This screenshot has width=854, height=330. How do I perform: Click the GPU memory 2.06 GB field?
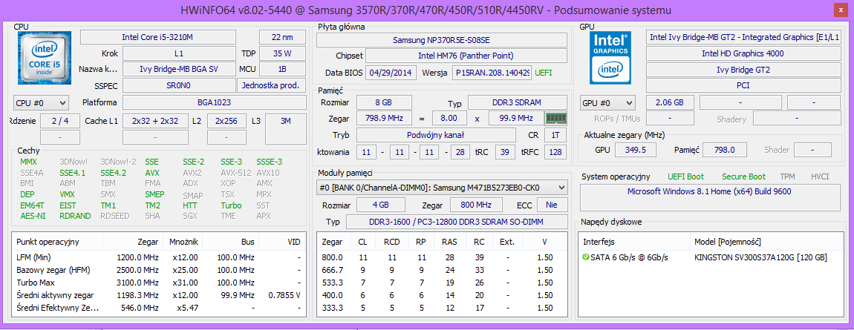pyautogui.click(x=670, y=102)
